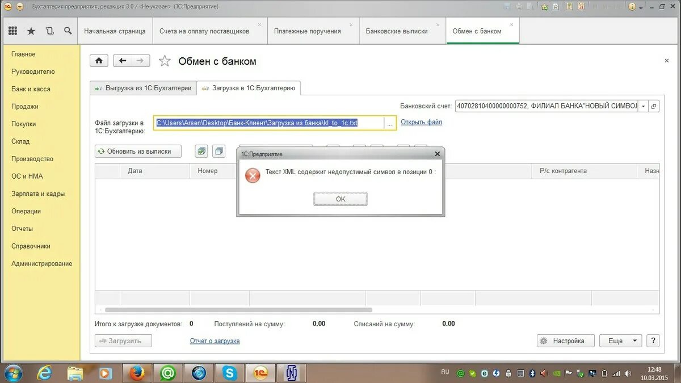
Task: Click the file path input field
Action: point(269,123)
